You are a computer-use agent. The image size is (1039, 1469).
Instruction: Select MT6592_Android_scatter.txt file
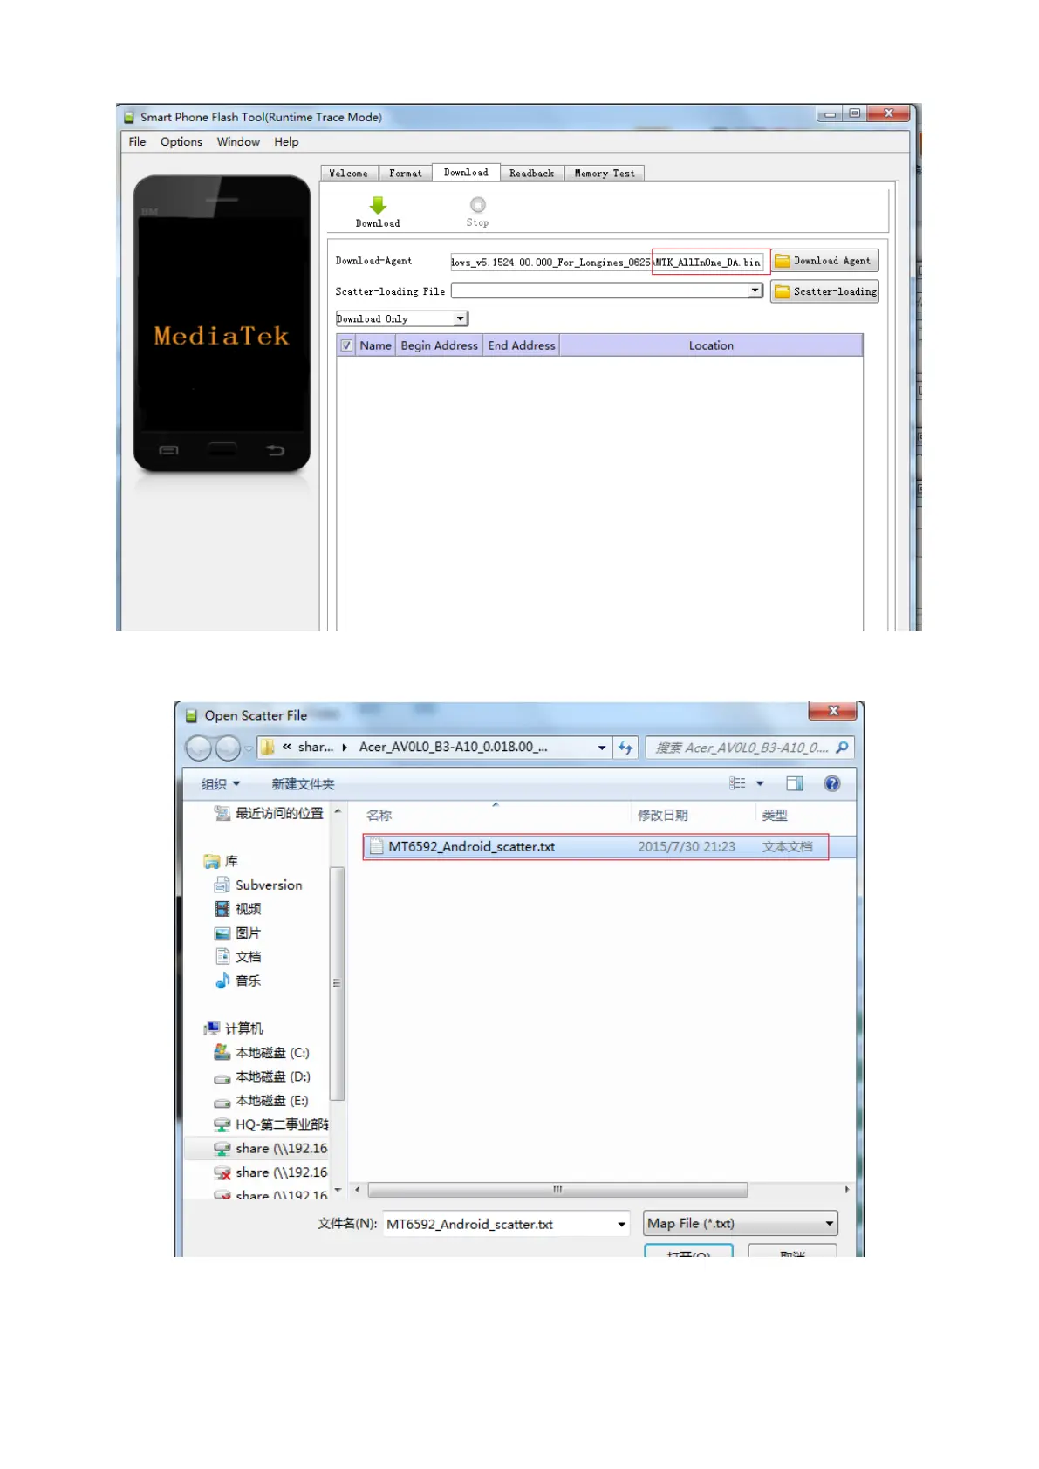[x=596, y=846]
